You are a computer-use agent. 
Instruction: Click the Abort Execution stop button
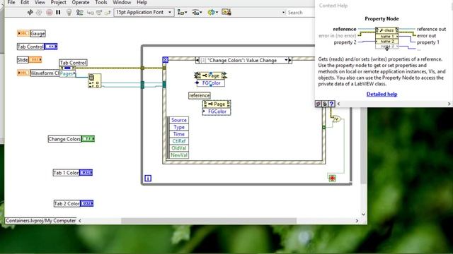49,13
